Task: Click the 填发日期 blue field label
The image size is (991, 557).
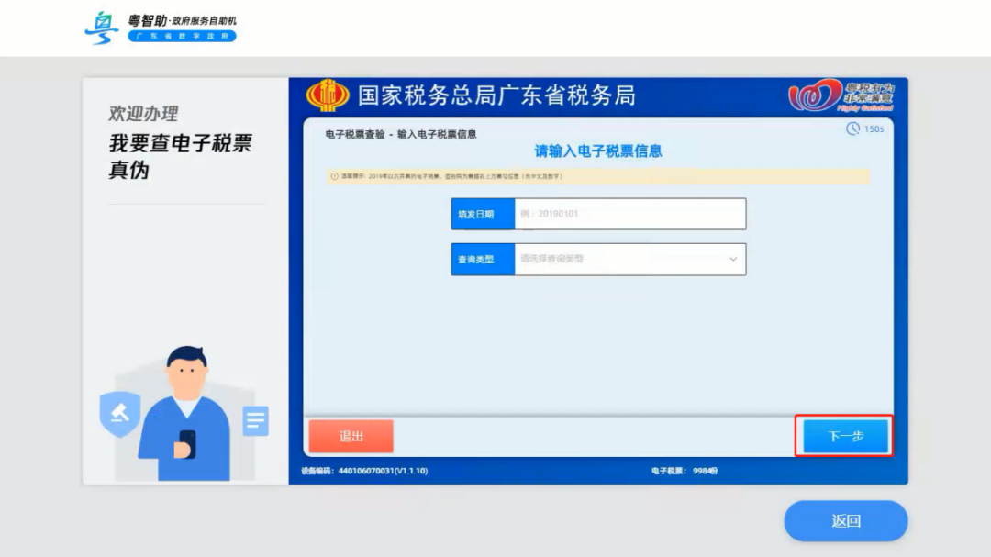Action: coord(482,214)
